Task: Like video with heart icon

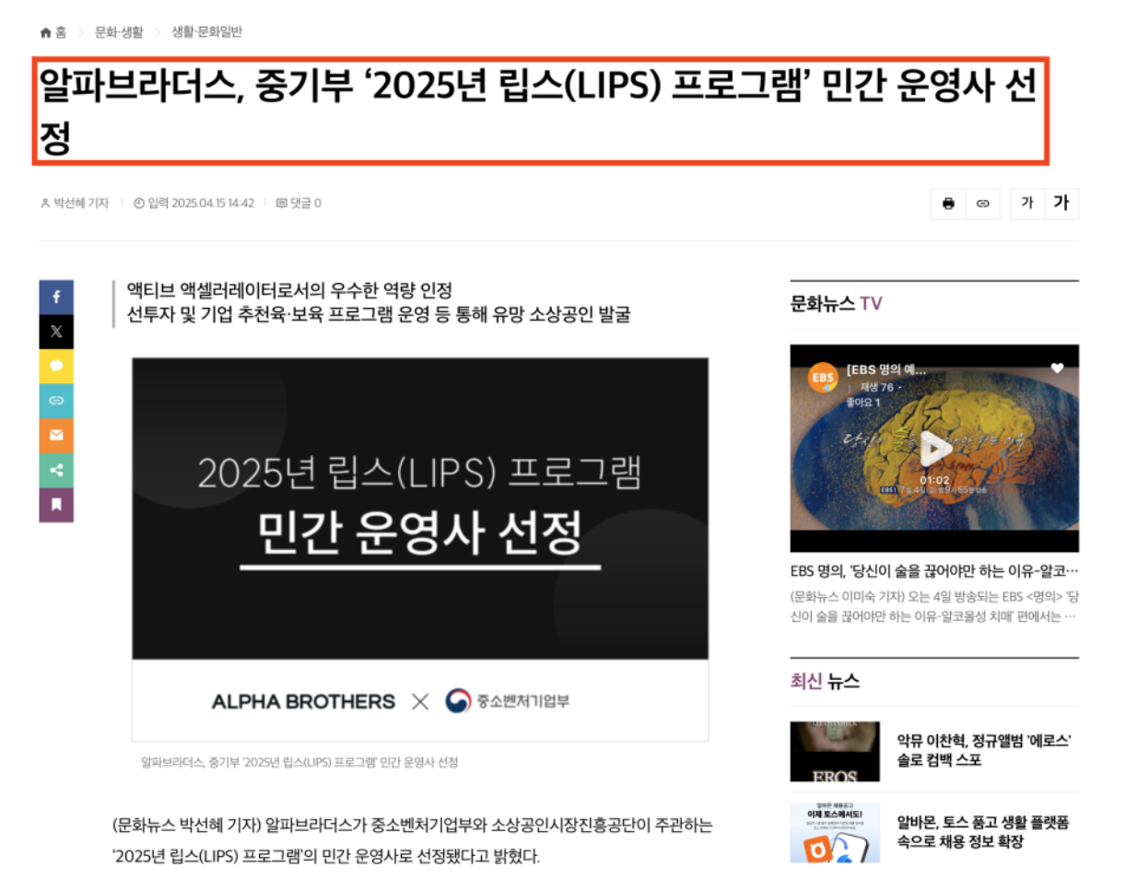Action: coord(1057,368)
